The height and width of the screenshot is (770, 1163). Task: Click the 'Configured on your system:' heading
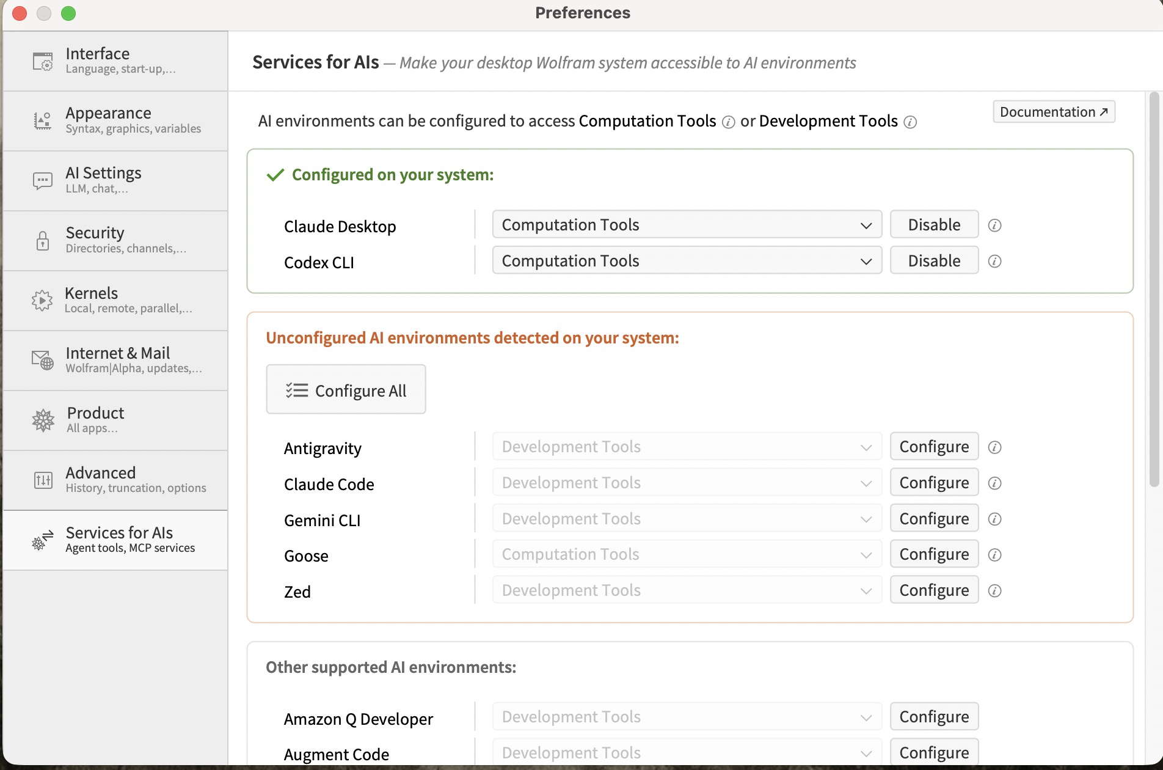tap(392, 175)
